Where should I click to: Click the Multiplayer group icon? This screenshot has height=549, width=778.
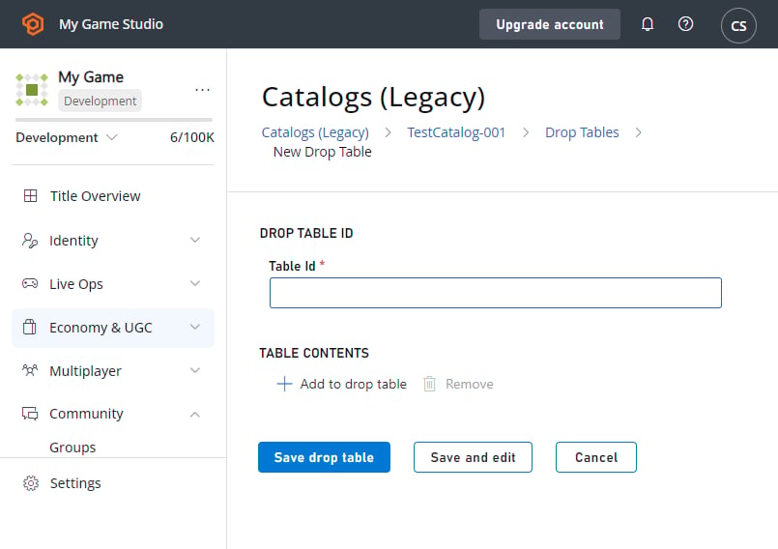[30, 370]
